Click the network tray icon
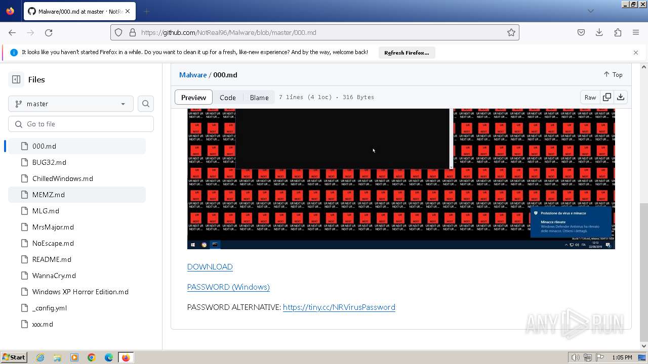 point(588,357)
